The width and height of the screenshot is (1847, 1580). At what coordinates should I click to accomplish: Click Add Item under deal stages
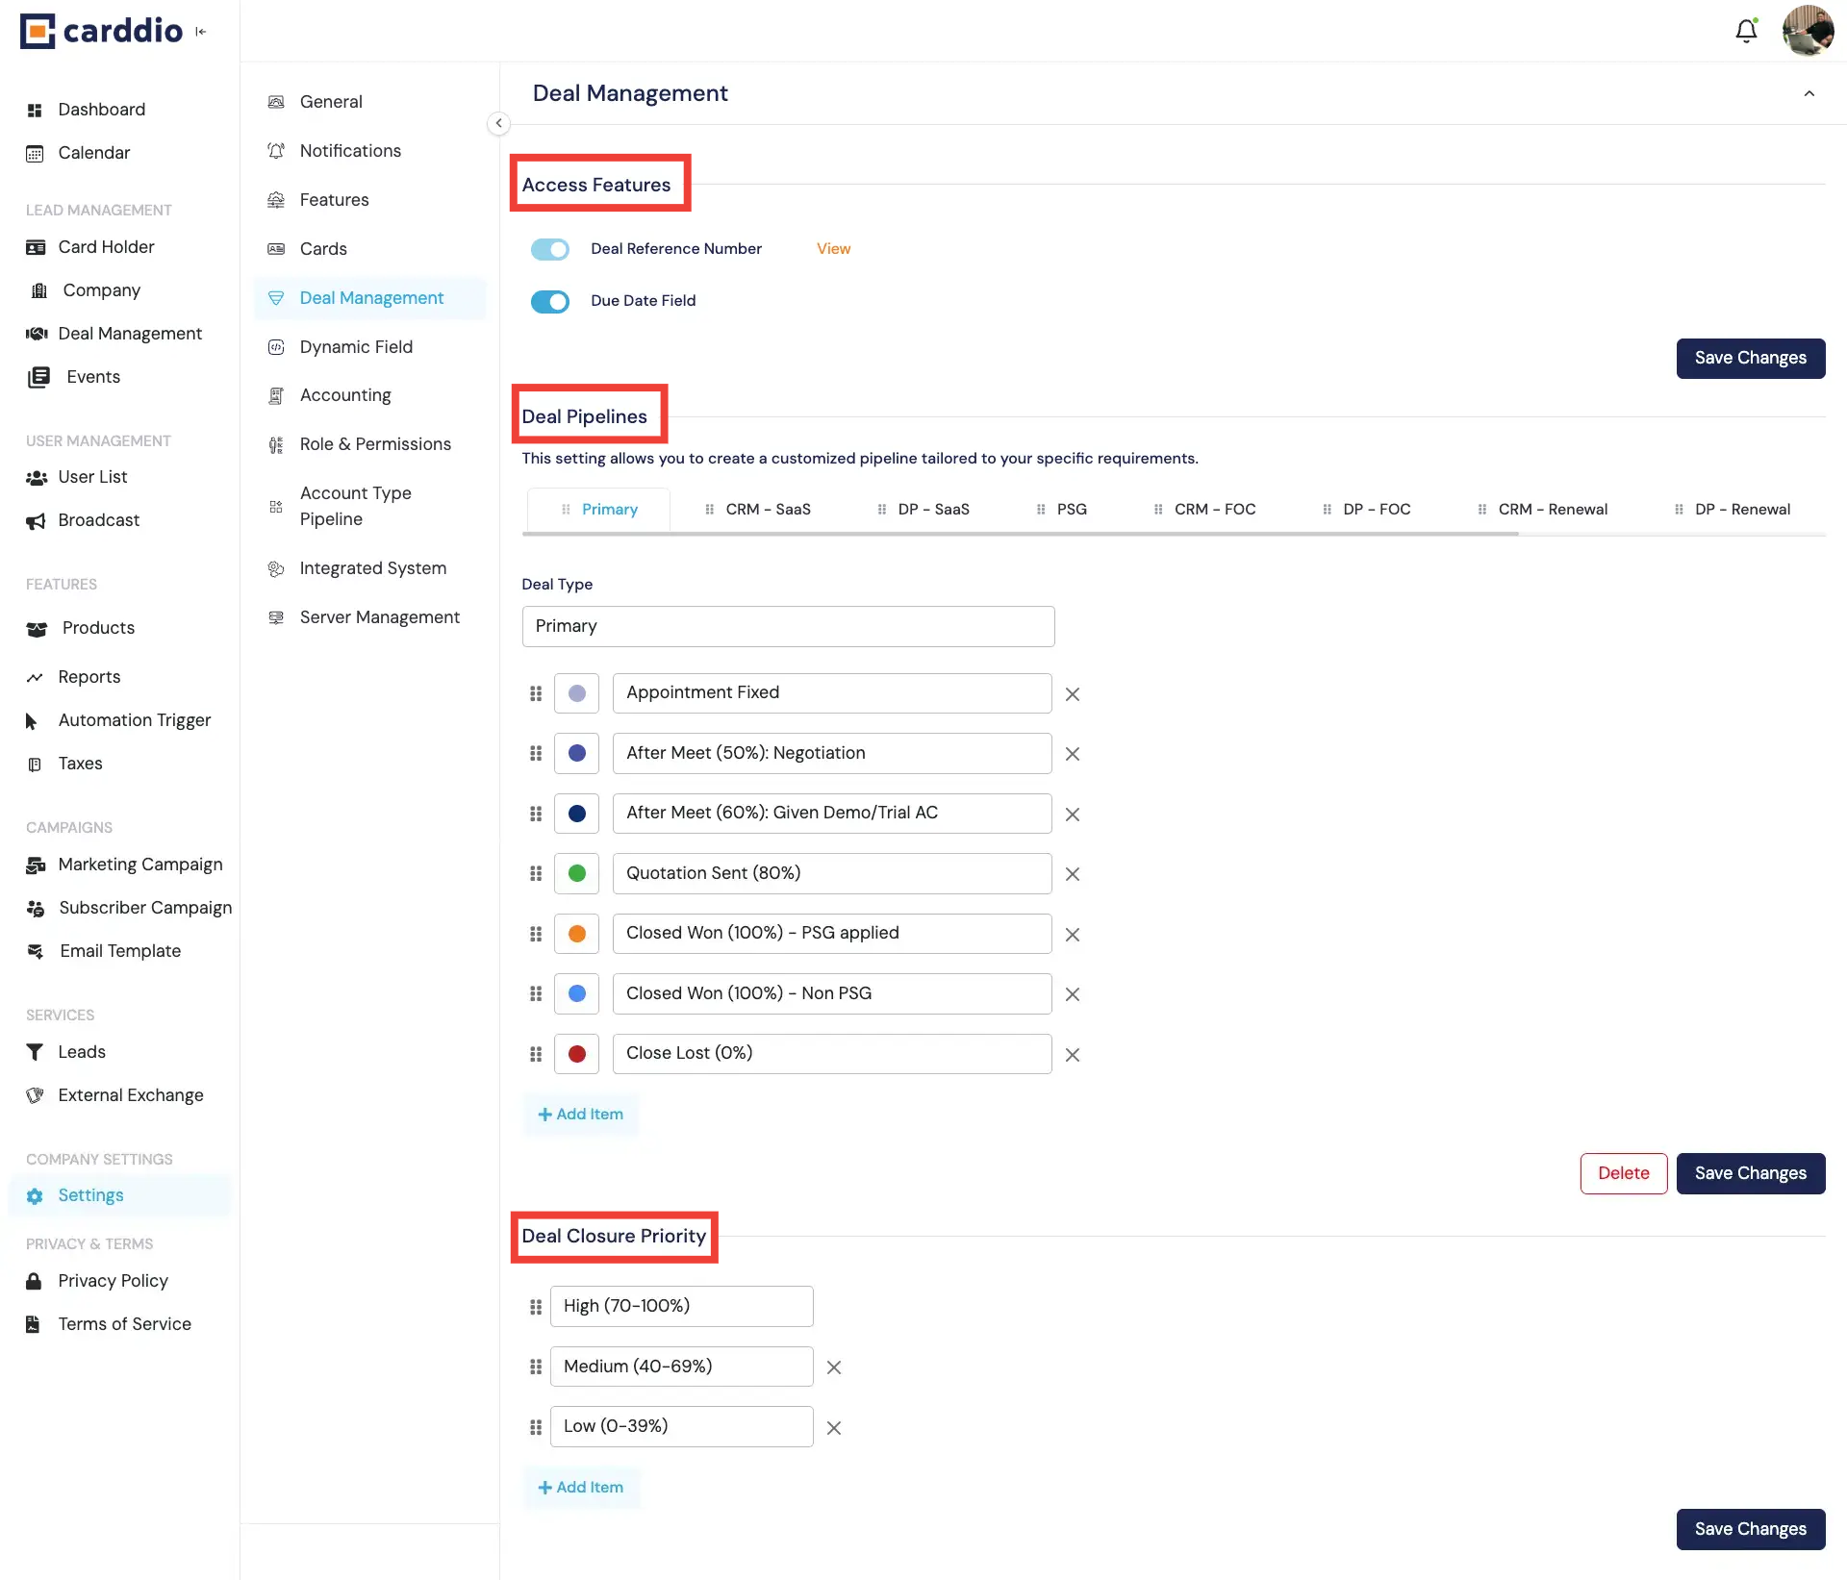point(580,1114)
